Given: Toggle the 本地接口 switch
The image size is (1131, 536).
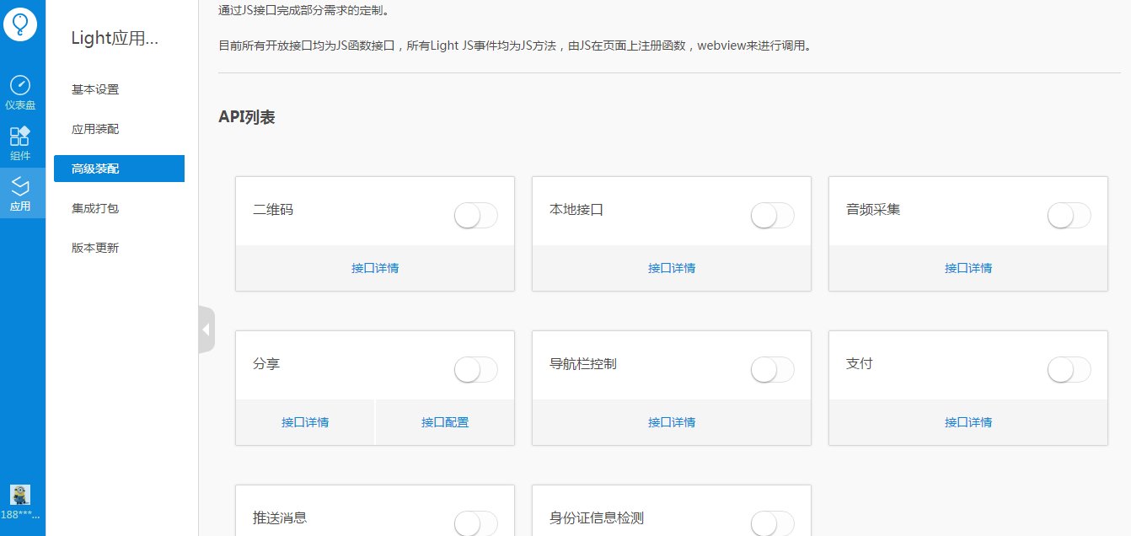Looking at the screenshot, I should click(x=773, y=216).
